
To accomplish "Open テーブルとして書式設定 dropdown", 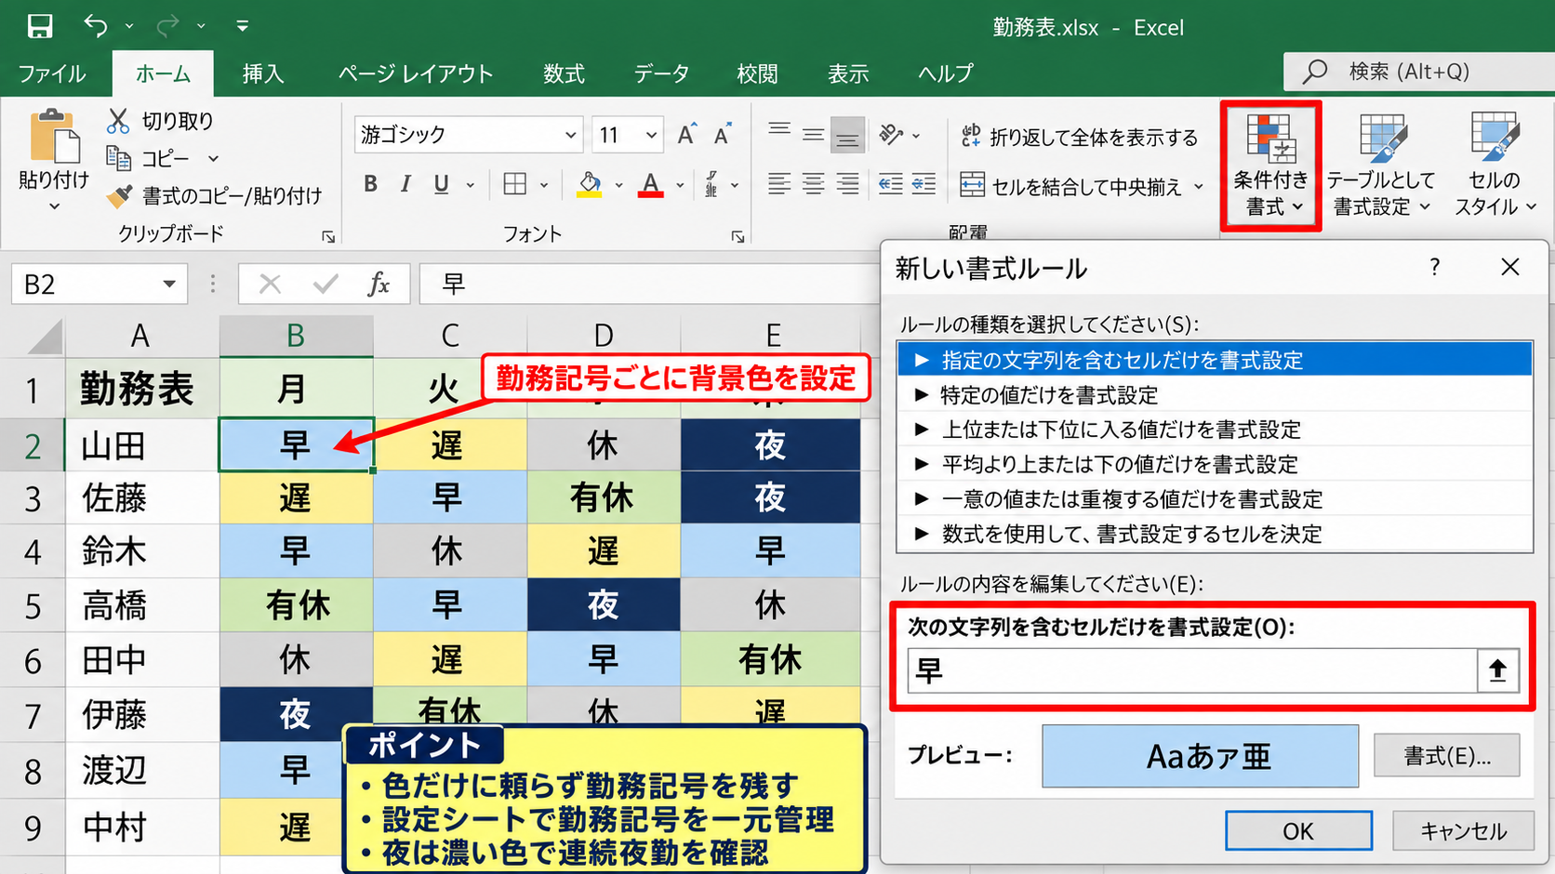I will [1381, 166].
